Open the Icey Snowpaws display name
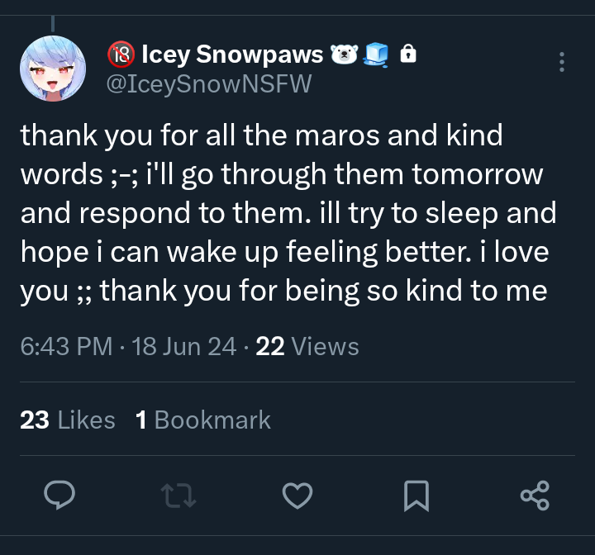Viewport: 595px width, 555px height. pos(232,55)
